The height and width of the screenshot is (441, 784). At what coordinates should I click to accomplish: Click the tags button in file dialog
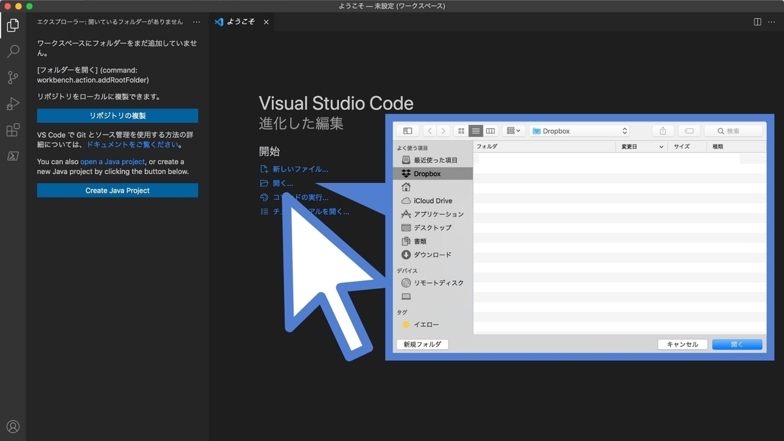pos(689,131)
